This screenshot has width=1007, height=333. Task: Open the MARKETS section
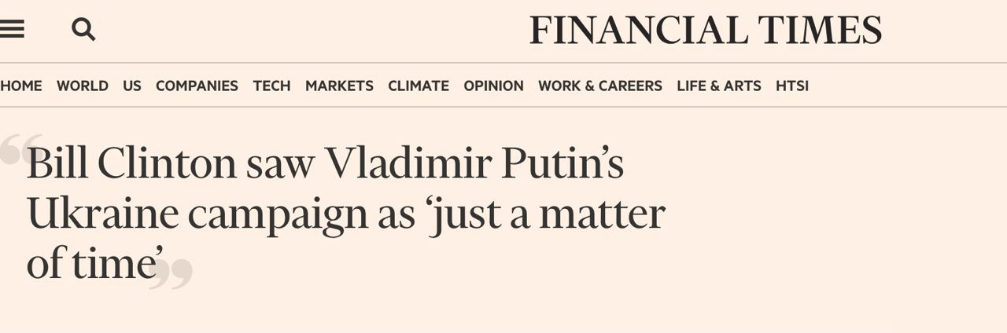tap(339, 86)
